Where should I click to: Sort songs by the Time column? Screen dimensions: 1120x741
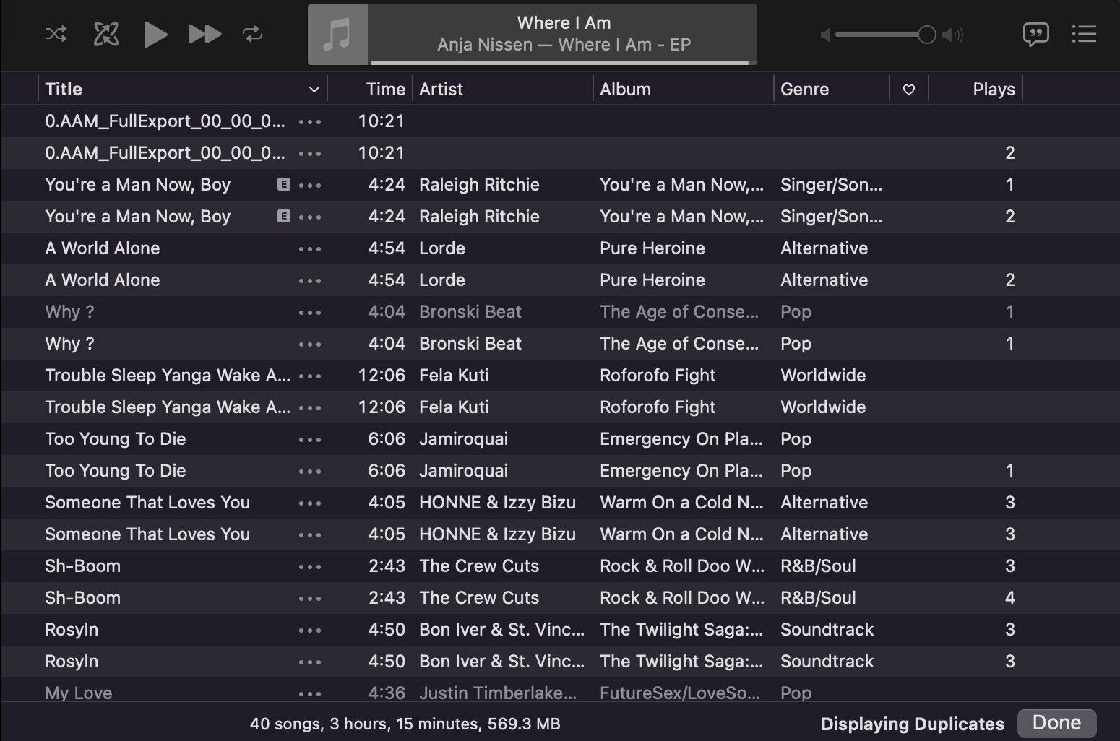(385, 90)
